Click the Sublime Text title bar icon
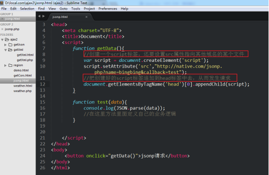Image resolution: width=269 pixels, height=175 pixels. [2, 3]
